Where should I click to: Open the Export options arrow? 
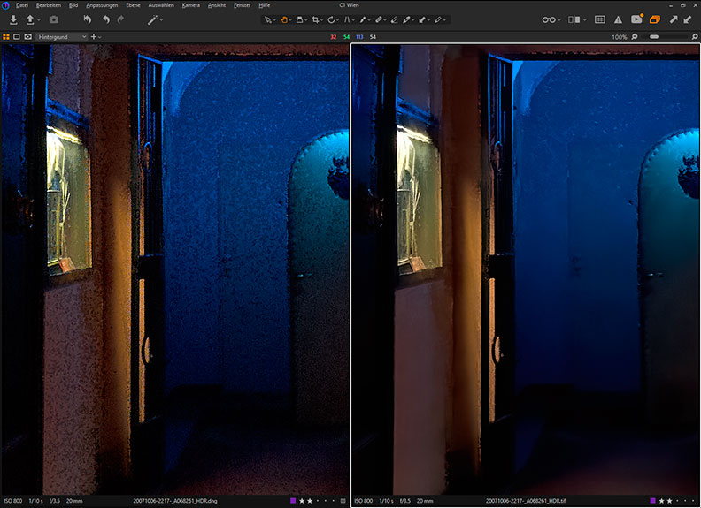pyautogui.click(x=38, y=20)
